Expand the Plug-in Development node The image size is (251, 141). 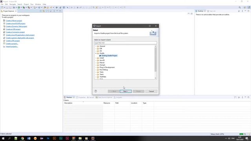(x=96, y=67)
